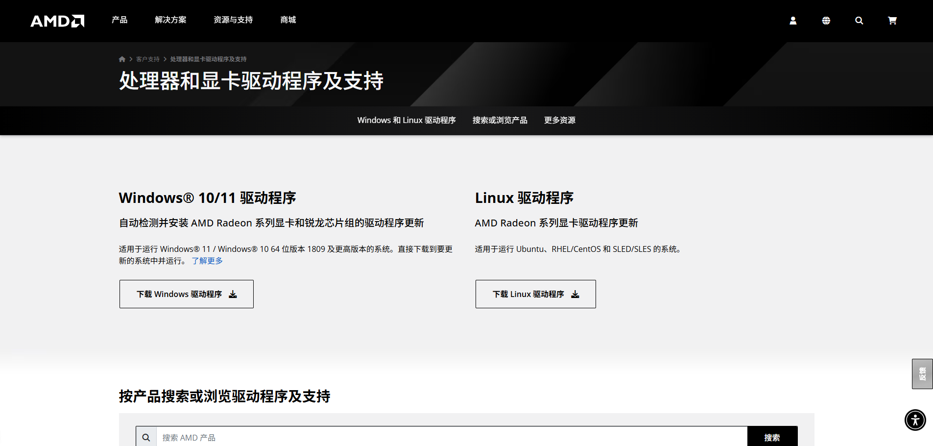Image resolution: width=933 pixels, height=446 pixels.
Task: Click the 下载 Windows 驱动程序 button
Action: (186, 294)
